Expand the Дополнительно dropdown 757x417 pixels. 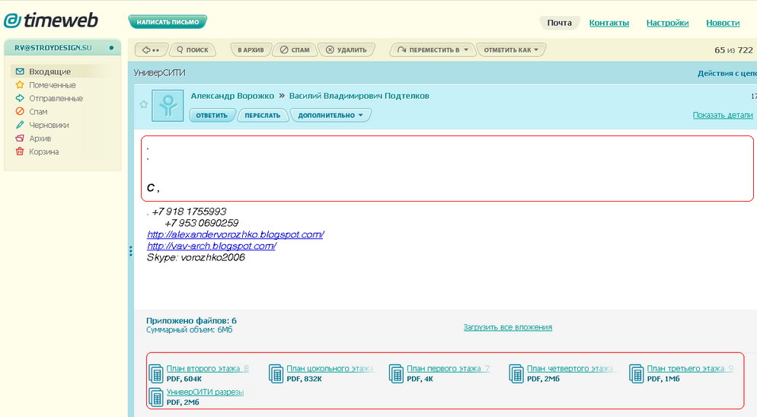(x=331, y=116)
